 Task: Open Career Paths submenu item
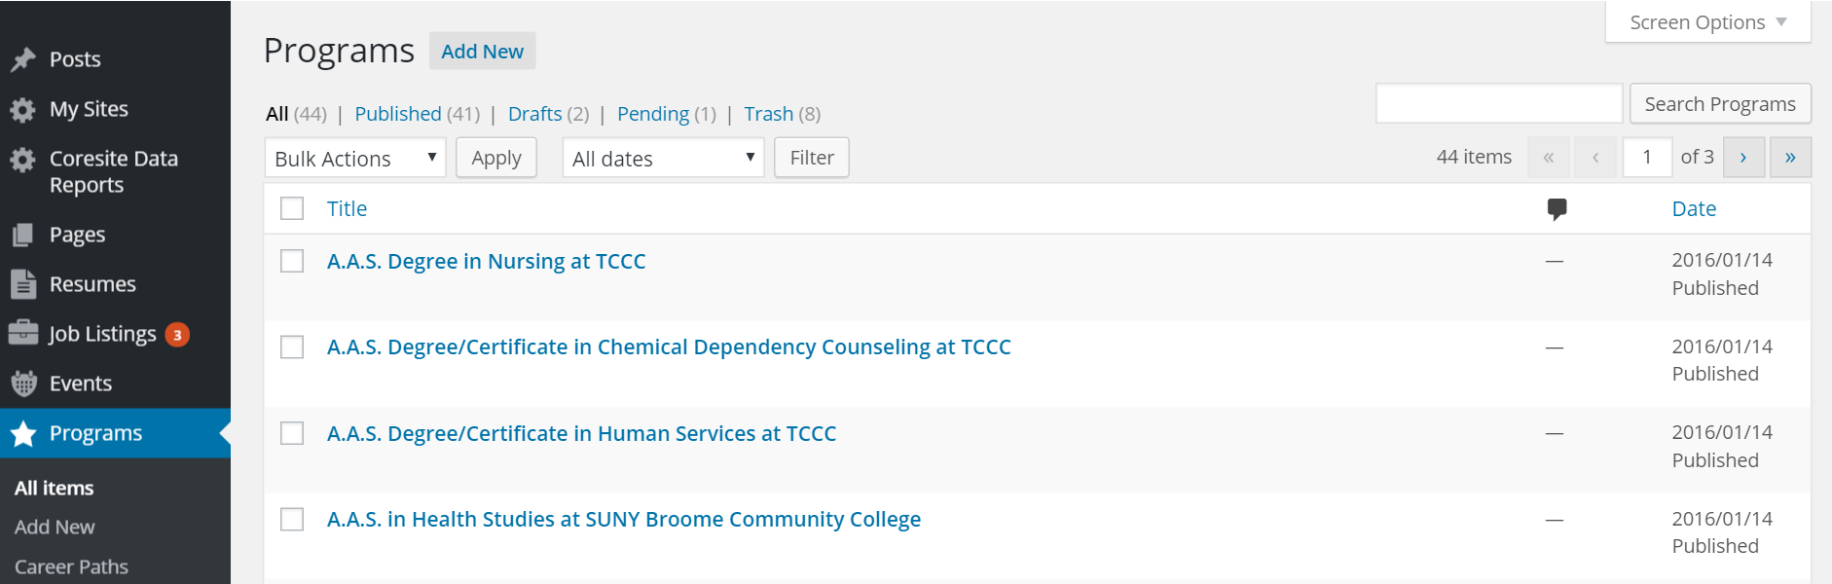pyautogui.click(x=71, y=566)
